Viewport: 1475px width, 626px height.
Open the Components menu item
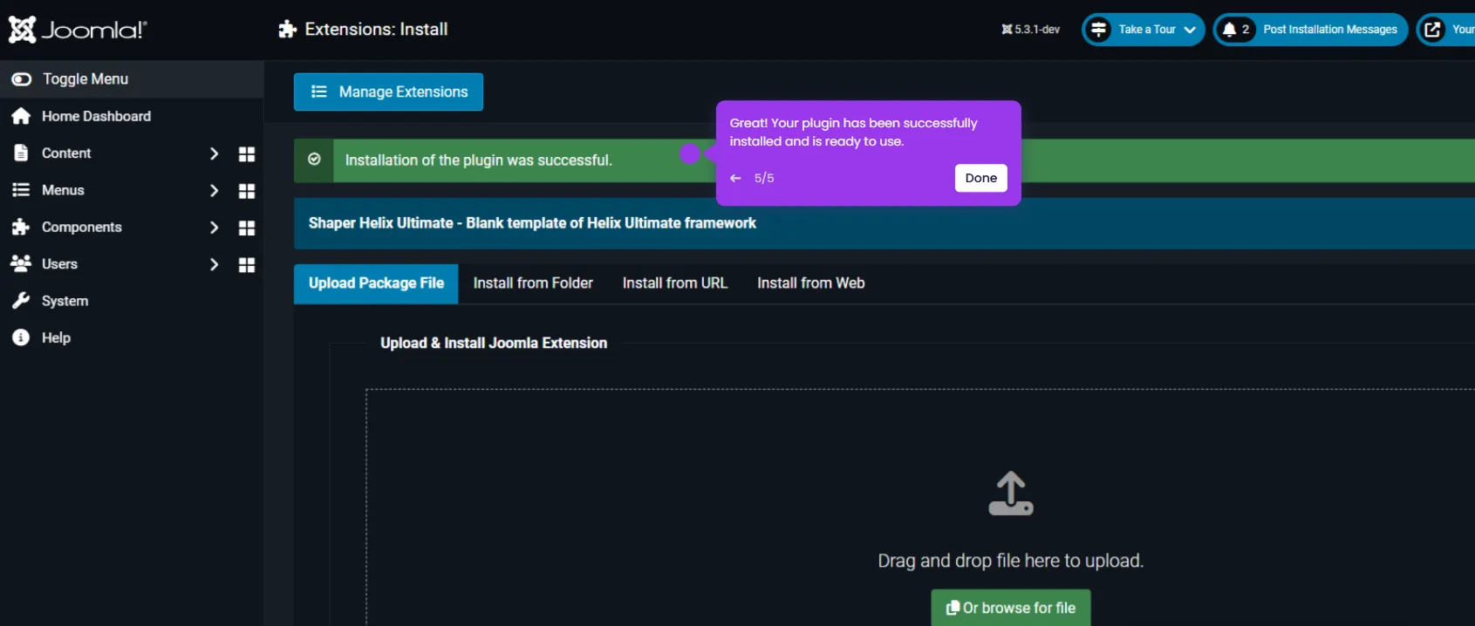pos(82,228)
